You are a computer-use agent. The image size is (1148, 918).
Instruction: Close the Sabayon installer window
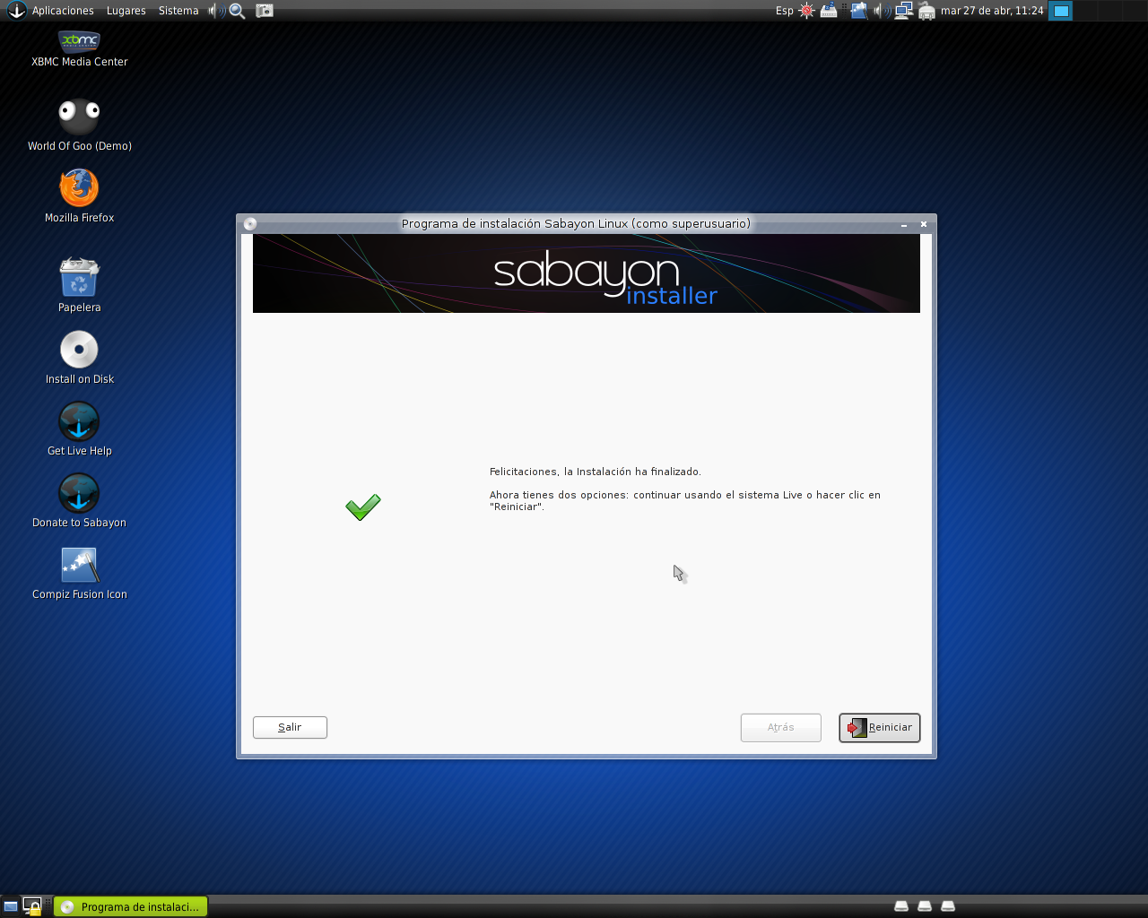pos(924,224)
